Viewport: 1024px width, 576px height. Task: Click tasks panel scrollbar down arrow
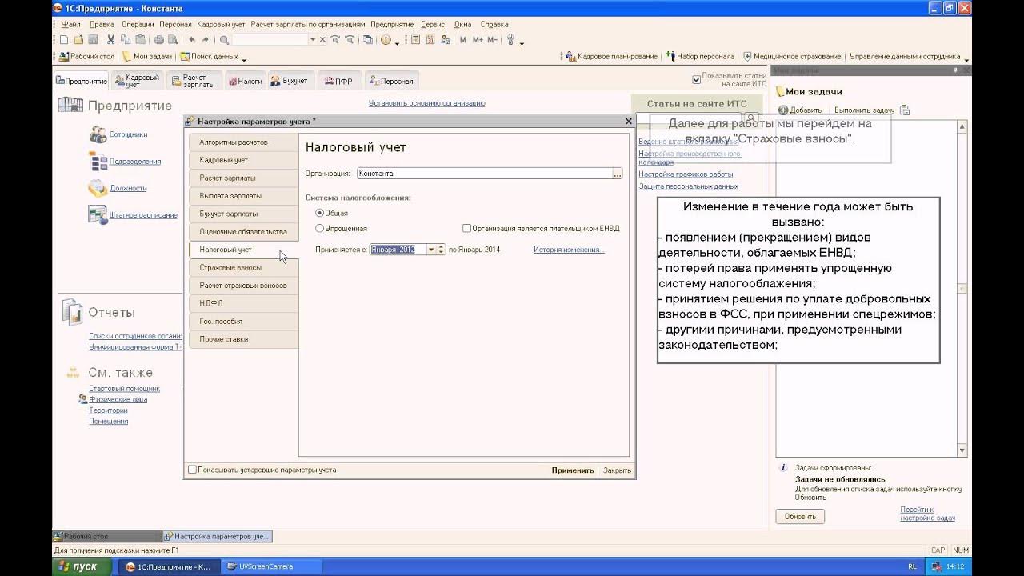[962, 450]
